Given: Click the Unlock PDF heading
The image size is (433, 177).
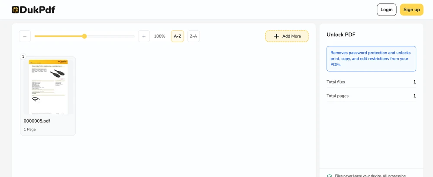Looking at the screenshot, I should click(341, 35).
